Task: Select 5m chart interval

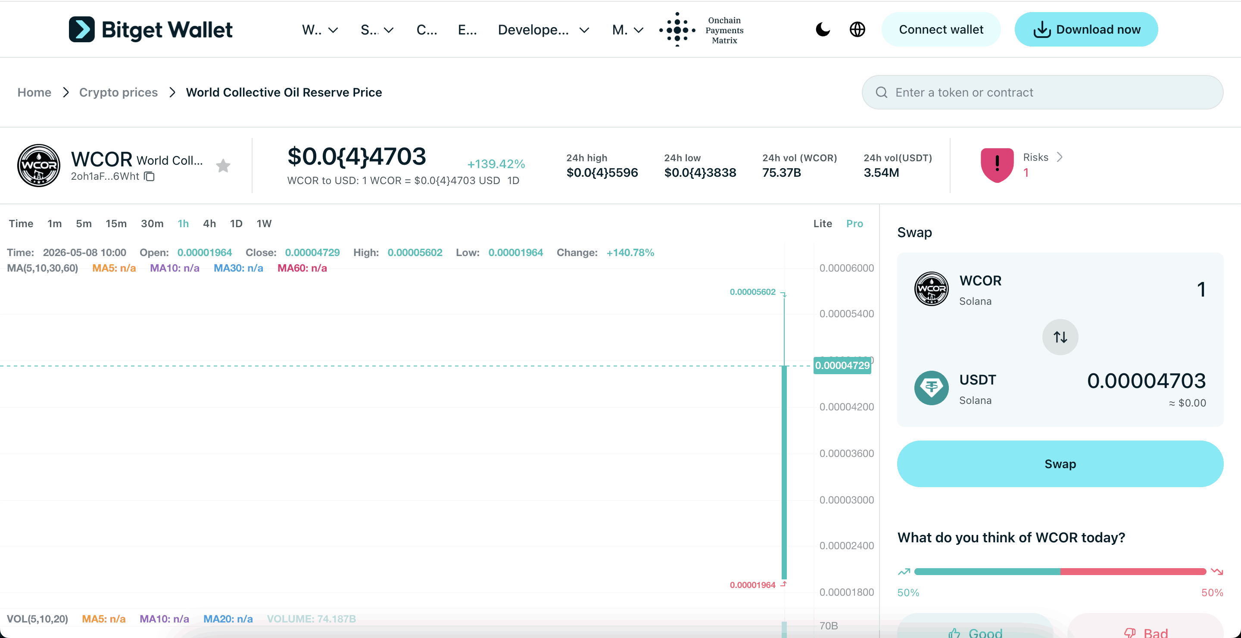Action: pos(83,224)
